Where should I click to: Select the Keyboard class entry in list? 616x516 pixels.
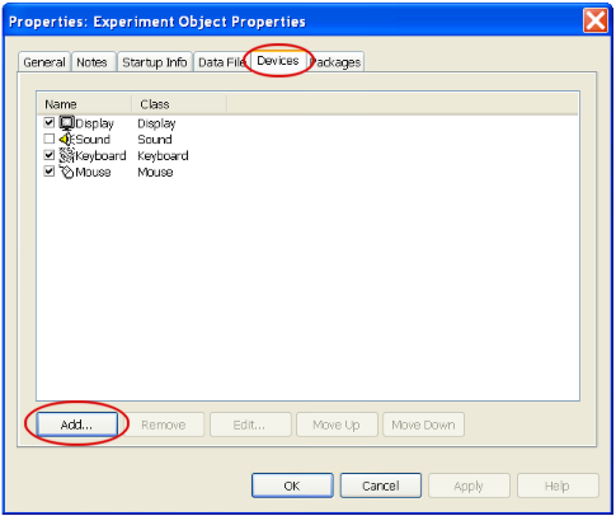point(163,156)
